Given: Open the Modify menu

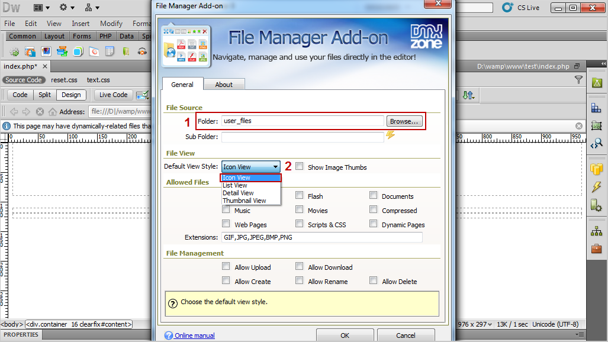Looking at the screenshot, I should point(111,24).
